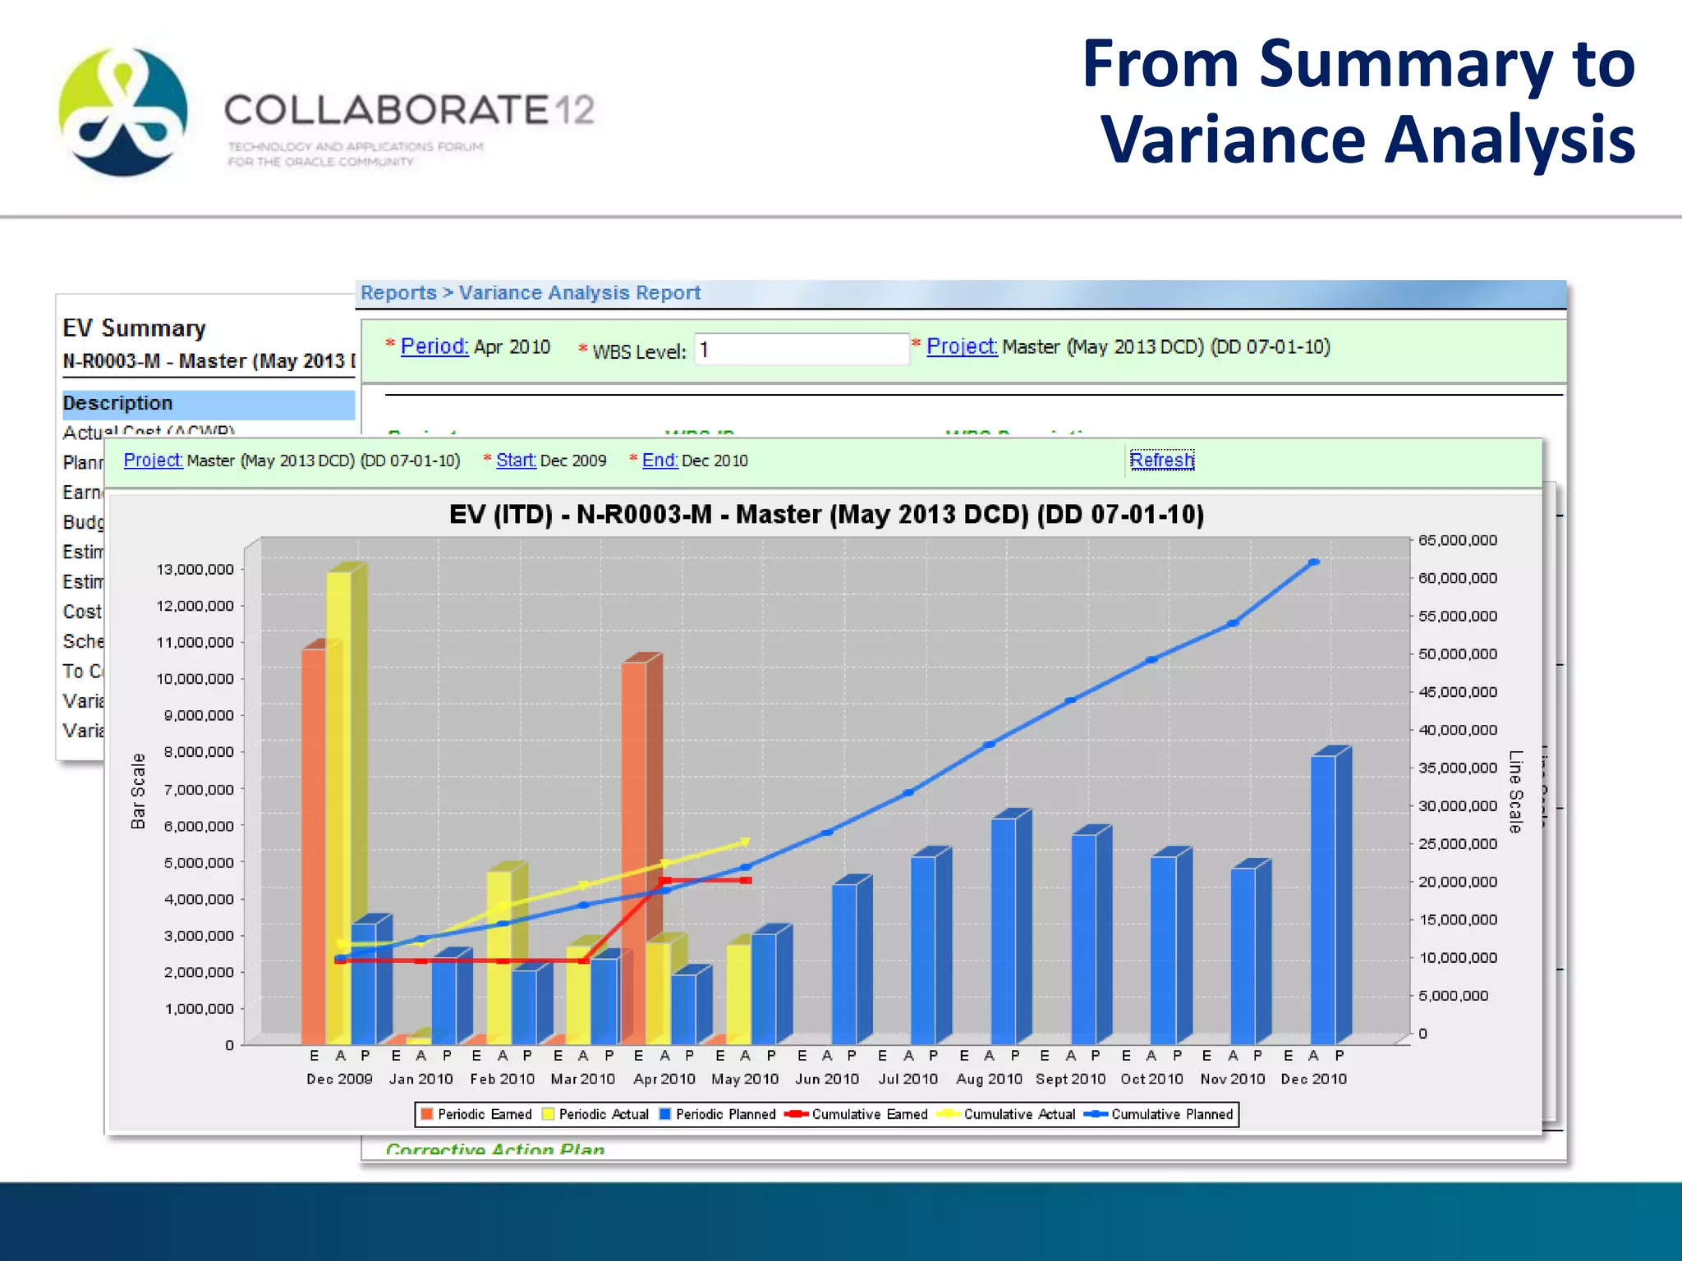The height and width of the screenshot is (1261, 1682).
Task: Click the May 2010 Cumulative Actual yellow endpoint
Action: [746, 841]
